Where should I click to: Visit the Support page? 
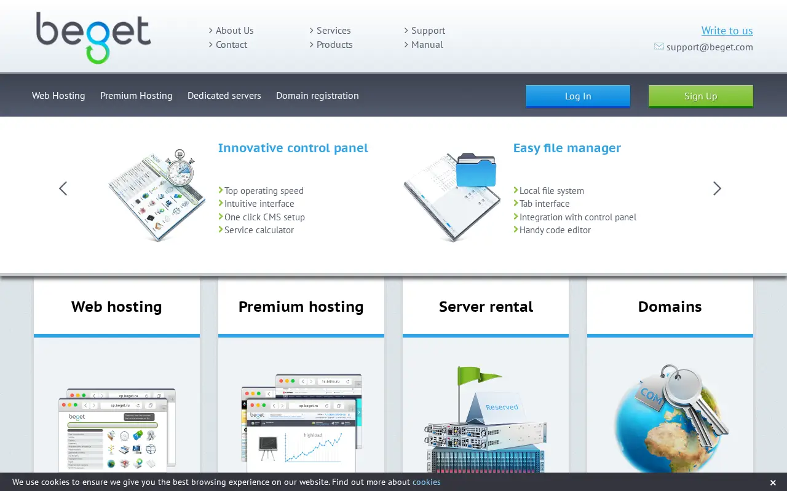[x=428, y=31]
